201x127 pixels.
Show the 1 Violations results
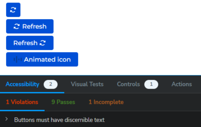pos(22,102)
